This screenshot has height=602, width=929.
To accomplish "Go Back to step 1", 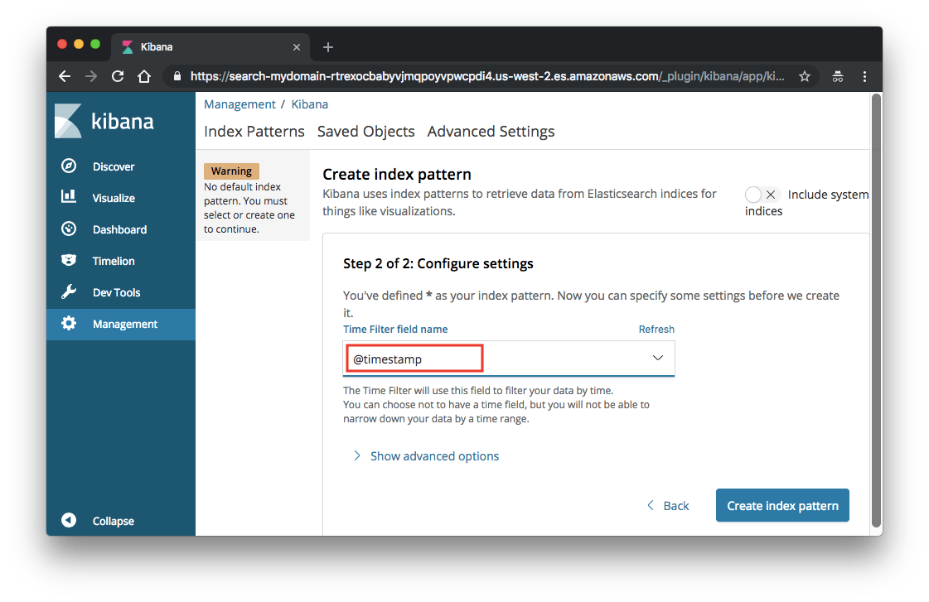I will click(668, 505).
